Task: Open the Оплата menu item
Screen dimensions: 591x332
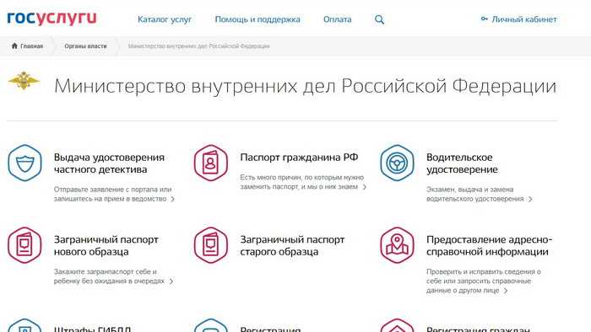Action: (x=338, y=19)
